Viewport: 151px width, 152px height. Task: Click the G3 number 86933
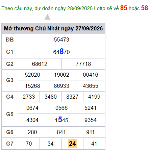tap(61, 86)
